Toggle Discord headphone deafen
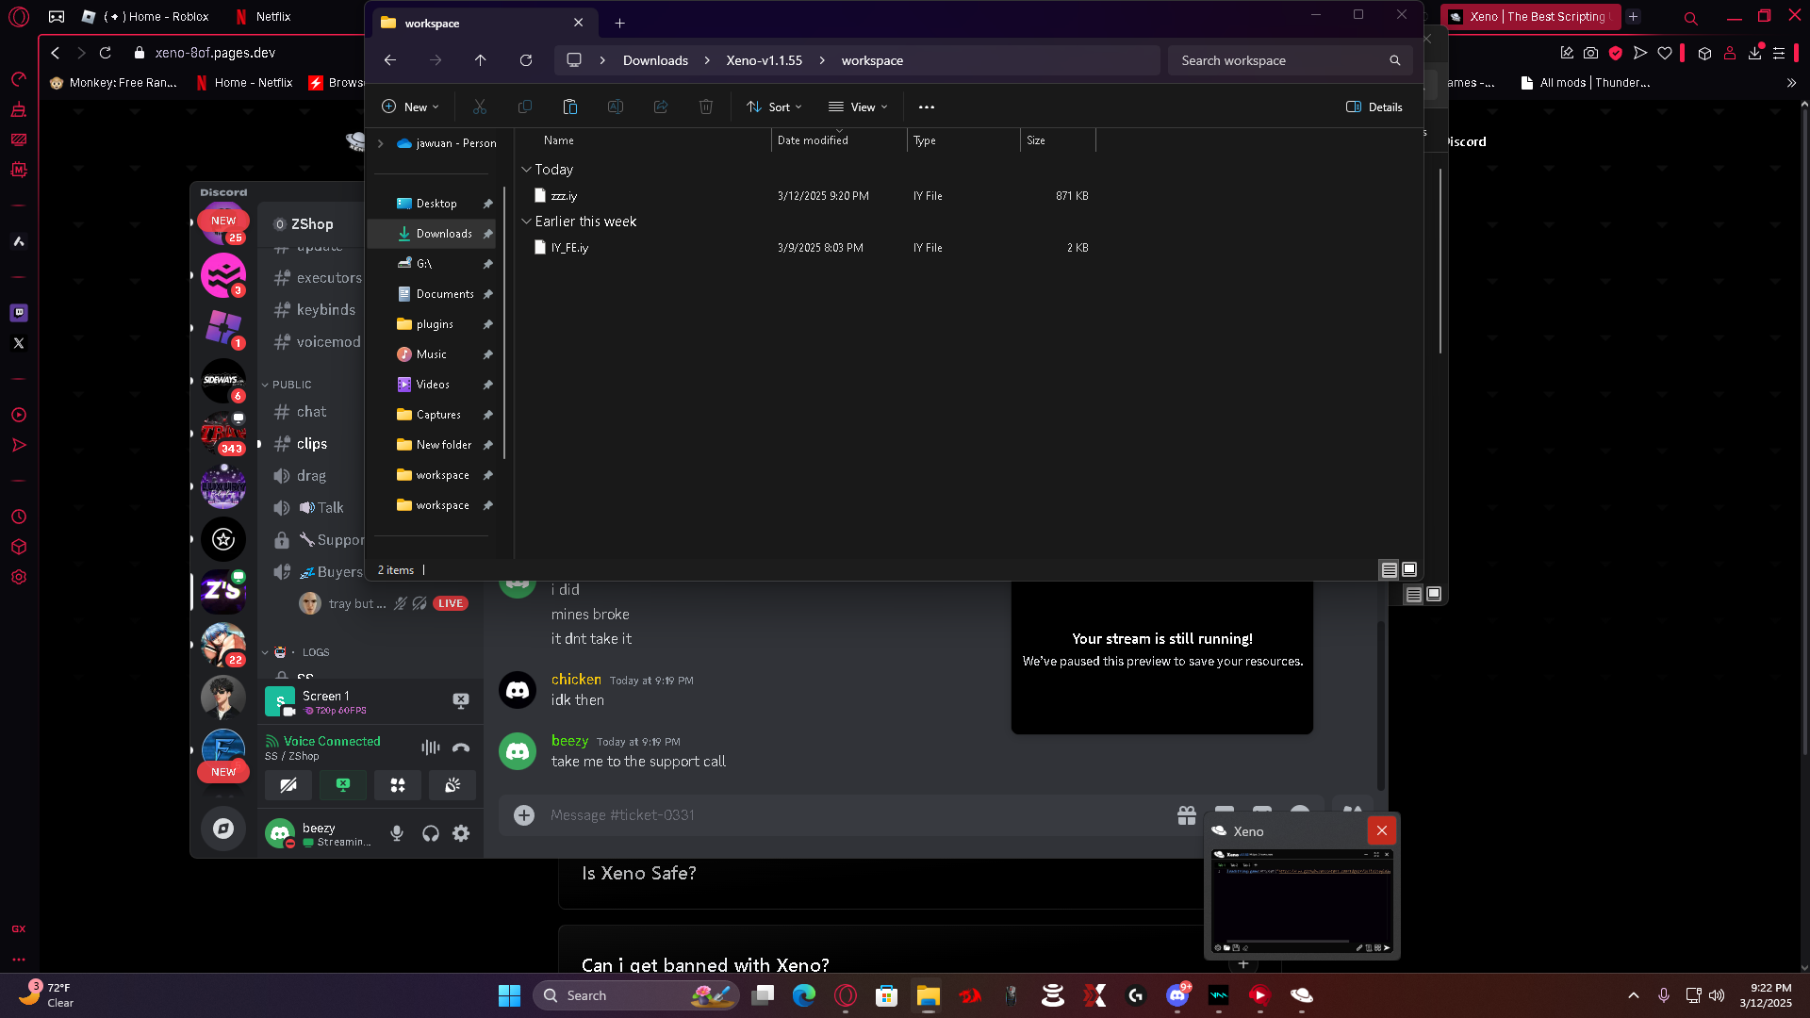Screen dimensions: 1810x1018 pyautogui.click(x=431, y=833)
